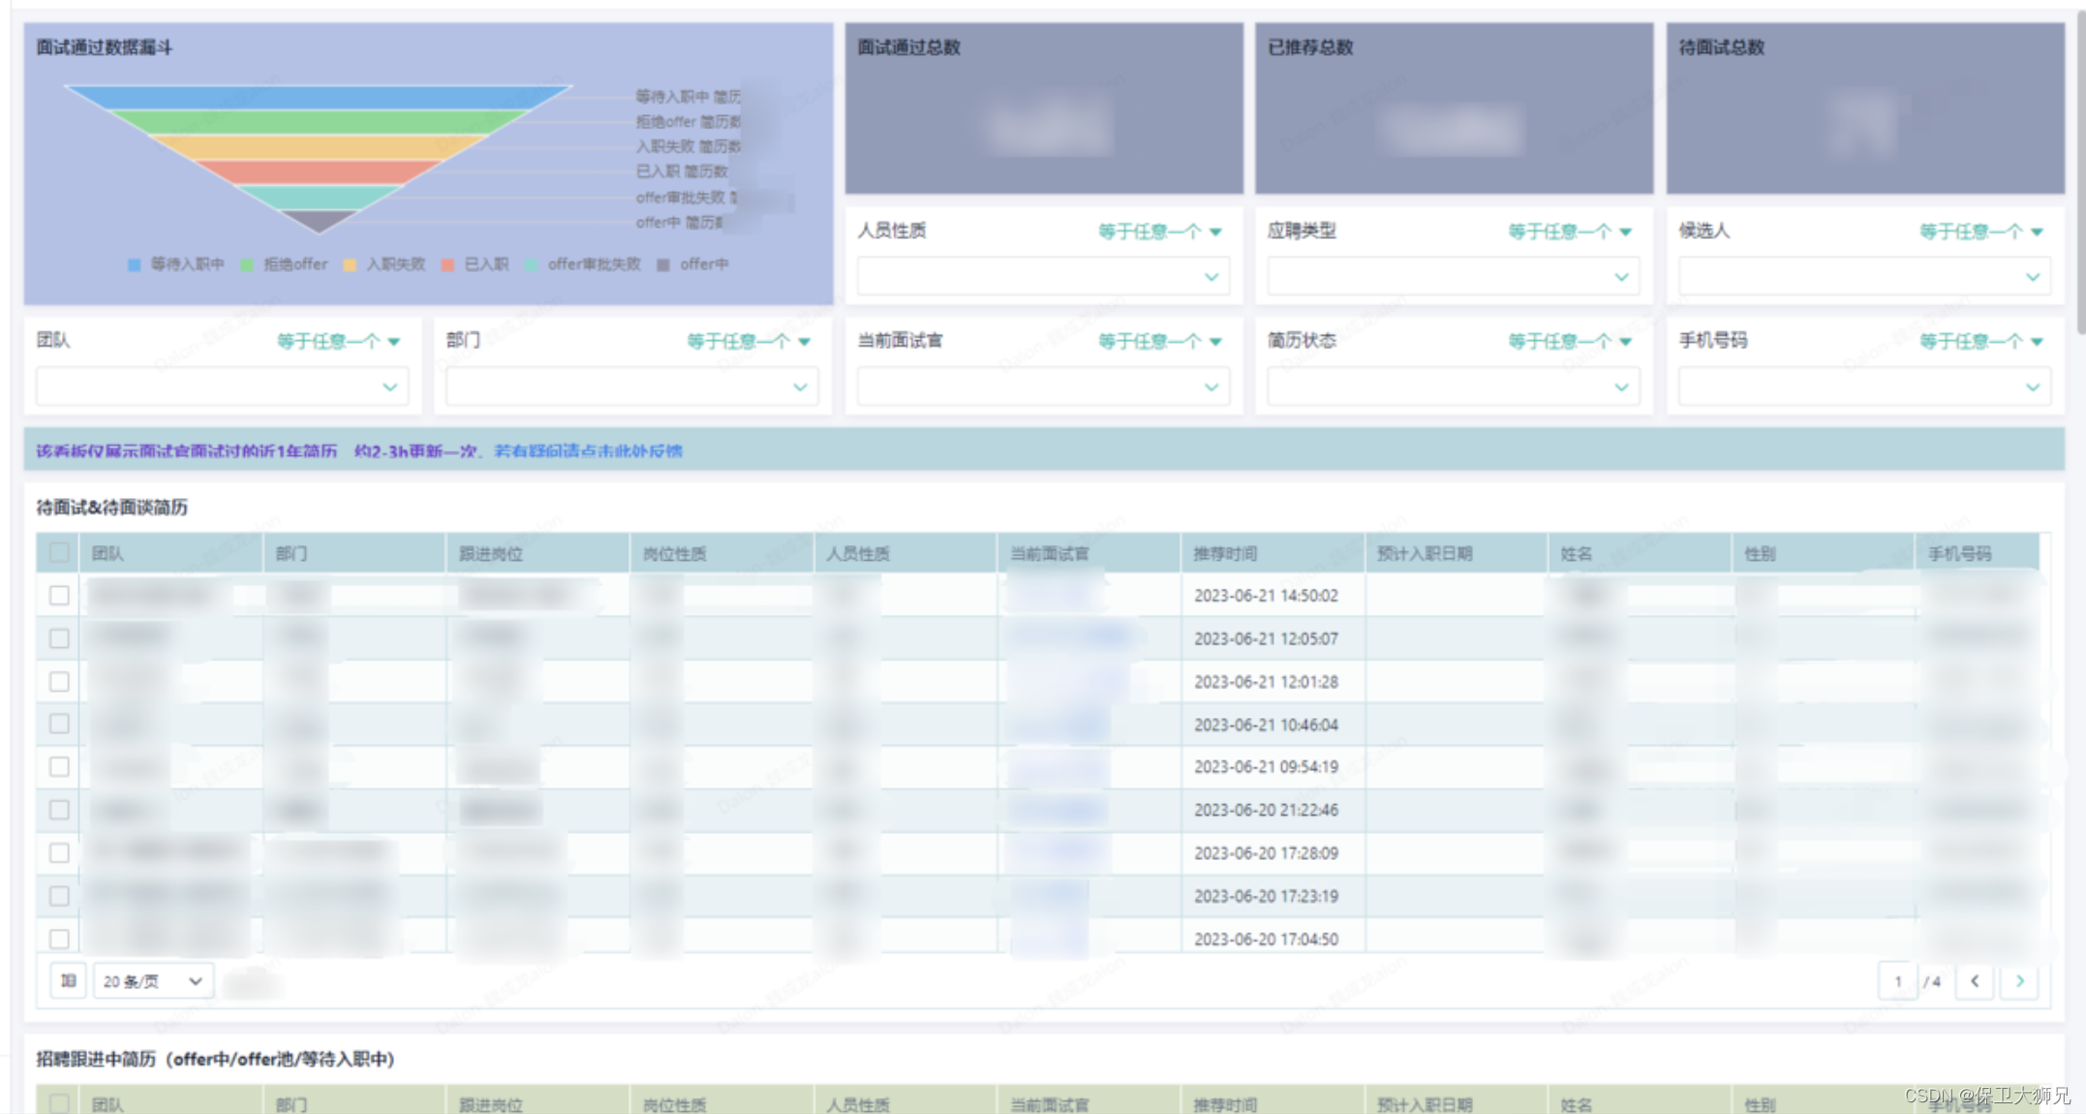Screen dimensions: 2086x1114
Task: Click 等于任意一个 operator arrow for 手机号码
Action: (x=2037, y=341)
